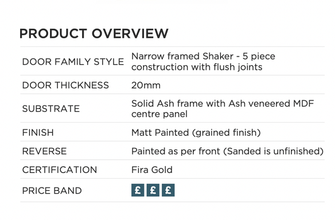Click the construction with flush joints line
Image resolution: width=335 pixels, height=220 pixels.
(x=197, y=67)
